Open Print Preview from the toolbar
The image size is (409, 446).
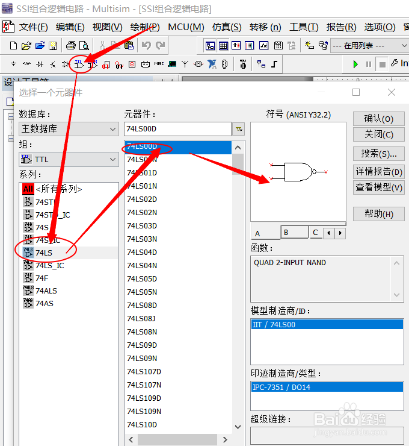[x=84, y=46]
